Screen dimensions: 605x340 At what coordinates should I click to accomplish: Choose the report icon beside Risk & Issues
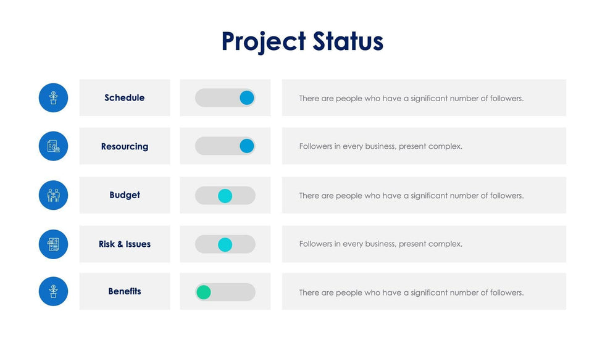53,244
